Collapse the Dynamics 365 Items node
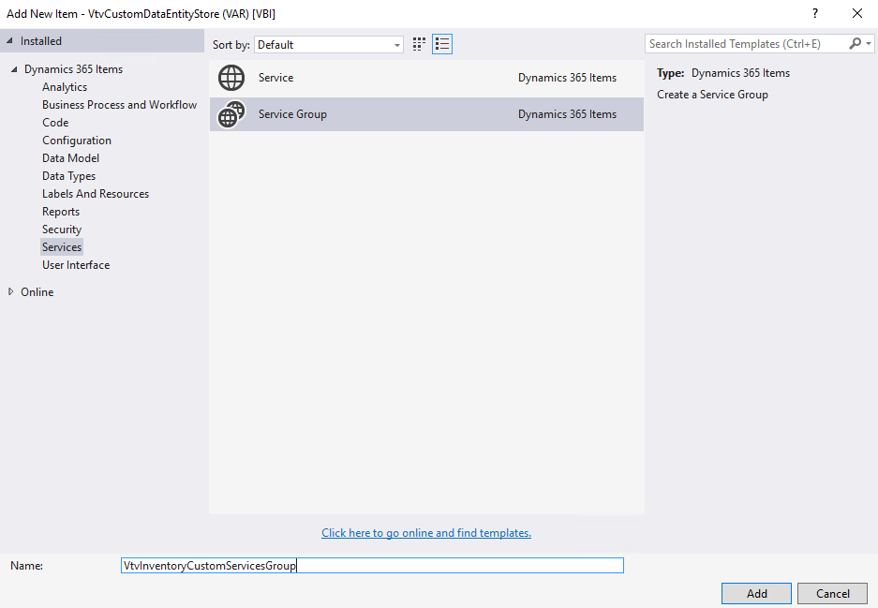The width and height of the screenshot is (878, 608). (x=14, y=69)
